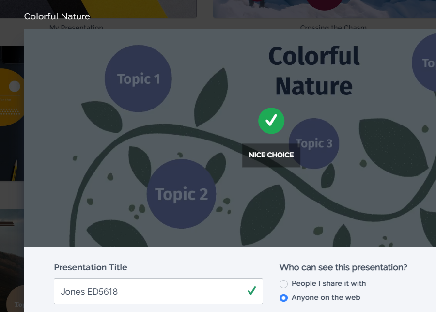This screenshot has height=312, width=436.
Task: Click the NICE CHOICE label
Action: pos(271,155)
